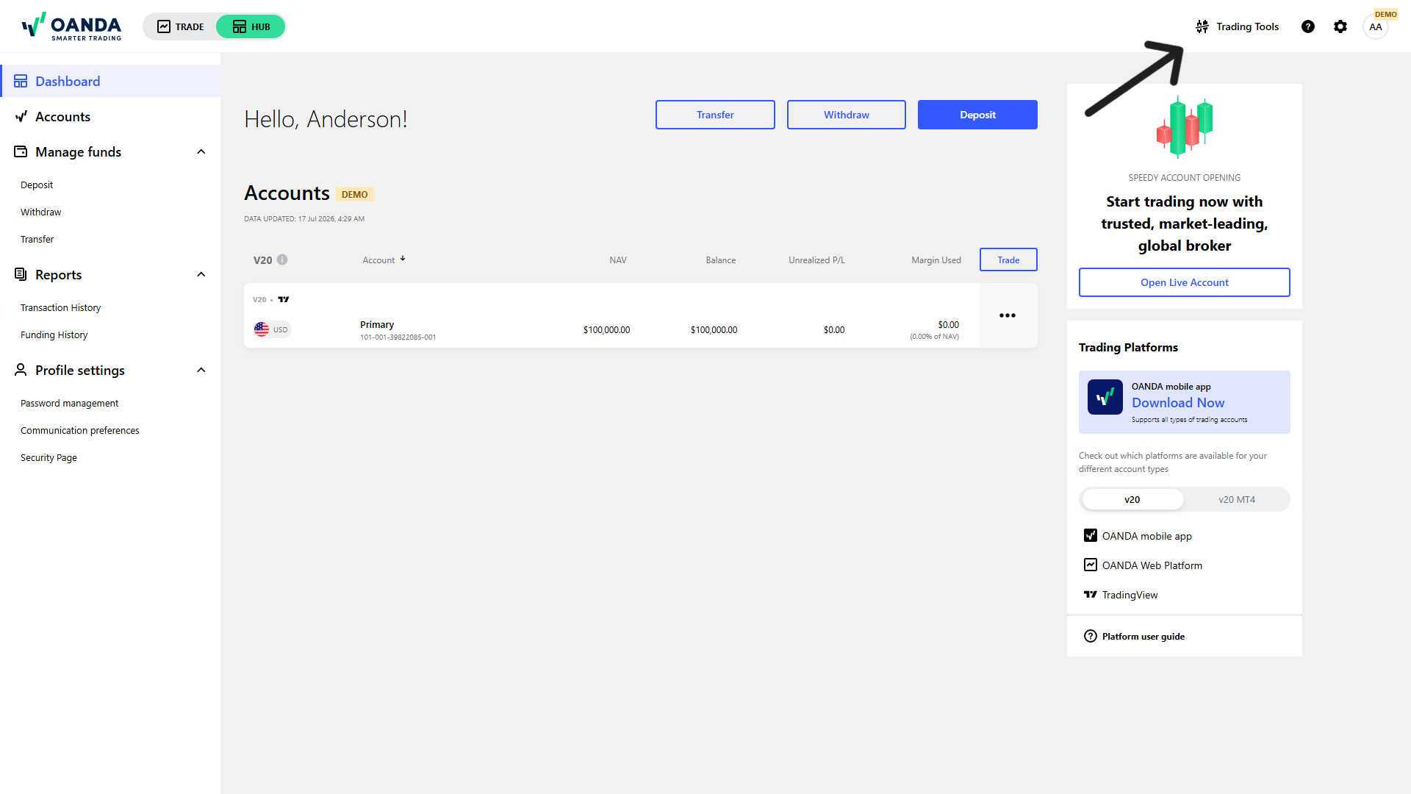The image size is (1411, 794).
Task: Select the v20 platform toggle
Action: pyautogui.click(x=1132, y=499)
